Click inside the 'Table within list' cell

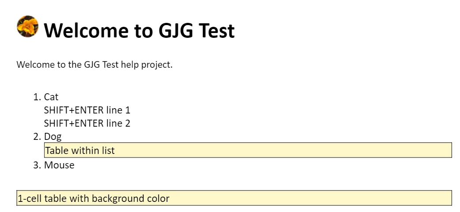click(x=80, y=150)
